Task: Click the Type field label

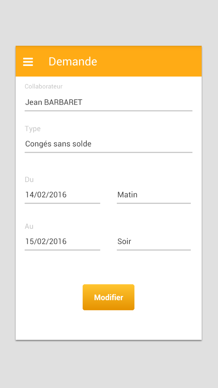Action: tap(33, 129)
